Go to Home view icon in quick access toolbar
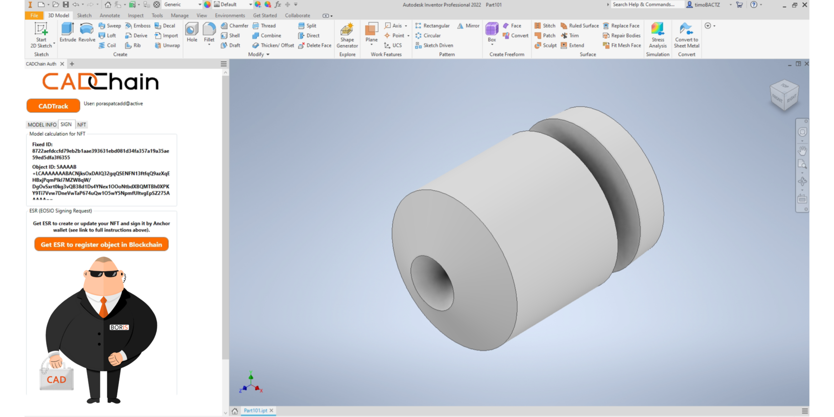The height and width of the screenshot is (417, 834). 108,4
